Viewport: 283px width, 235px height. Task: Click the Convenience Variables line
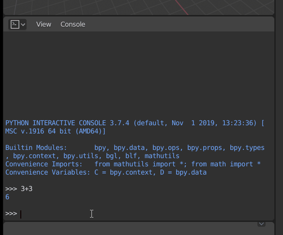point(106,173)
